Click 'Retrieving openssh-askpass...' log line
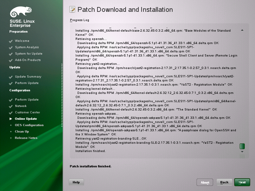The height and width of the screenshot is (191, 255). [97, 114]
